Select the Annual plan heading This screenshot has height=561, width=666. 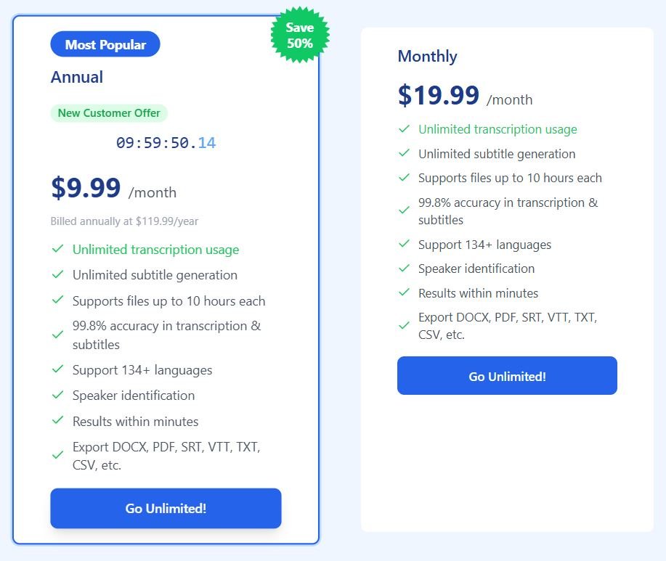(77, 77)
